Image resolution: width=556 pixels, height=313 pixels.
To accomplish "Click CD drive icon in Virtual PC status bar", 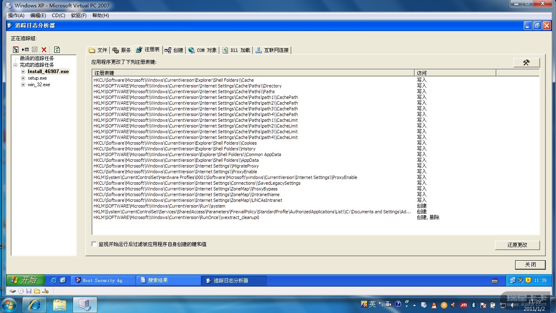I will (21, 291).
